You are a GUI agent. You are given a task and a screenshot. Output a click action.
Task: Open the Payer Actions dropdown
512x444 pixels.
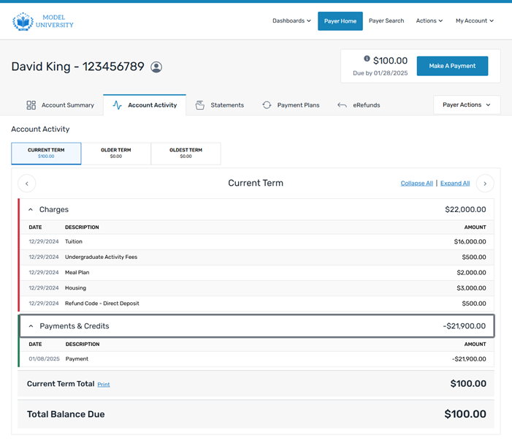[x=467, y=105]
